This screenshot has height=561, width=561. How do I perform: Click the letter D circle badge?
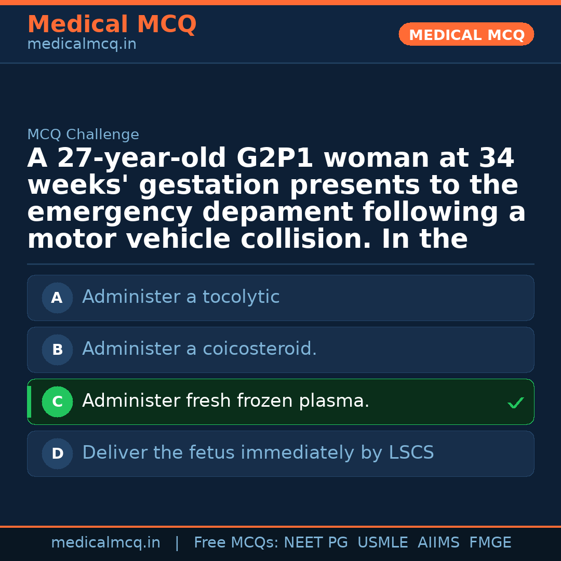click(57, 454)
